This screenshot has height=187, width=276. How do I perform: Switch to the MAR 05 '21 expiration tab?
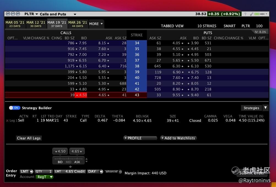point(15,24)
